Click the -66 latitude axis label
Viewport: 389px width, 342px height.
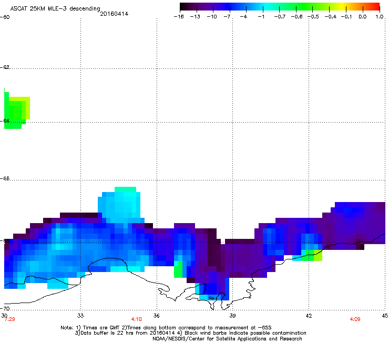pos(5,178)
